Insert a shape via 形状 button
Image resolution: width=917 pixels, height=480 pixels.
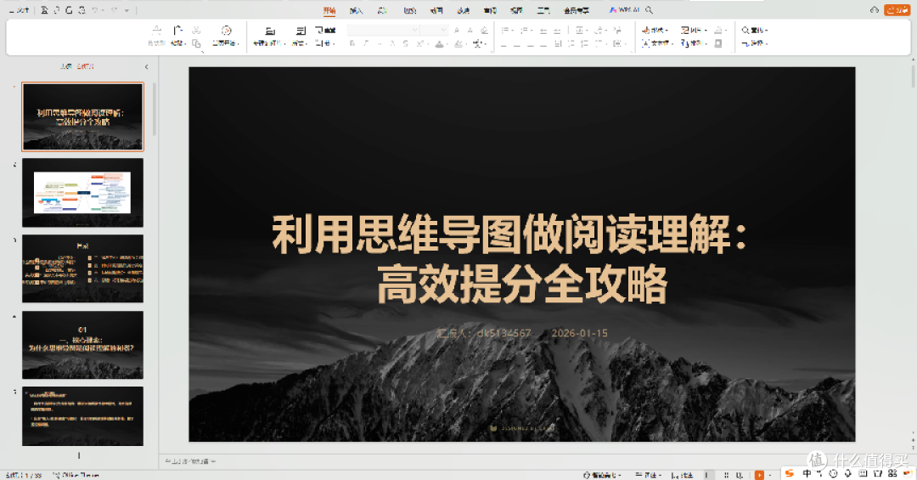click(655, 30)
